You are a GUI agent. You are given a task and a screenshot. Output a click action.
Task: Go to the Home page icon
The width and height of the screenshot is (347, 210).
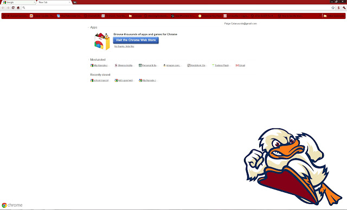(x=18, y=8)
